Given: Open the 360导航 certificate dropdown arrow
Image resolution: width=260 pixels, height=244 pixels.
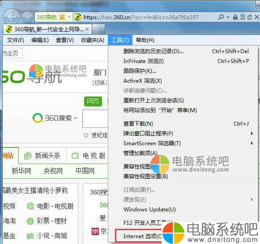Looking at the screenshot, I should coord(69,17).
